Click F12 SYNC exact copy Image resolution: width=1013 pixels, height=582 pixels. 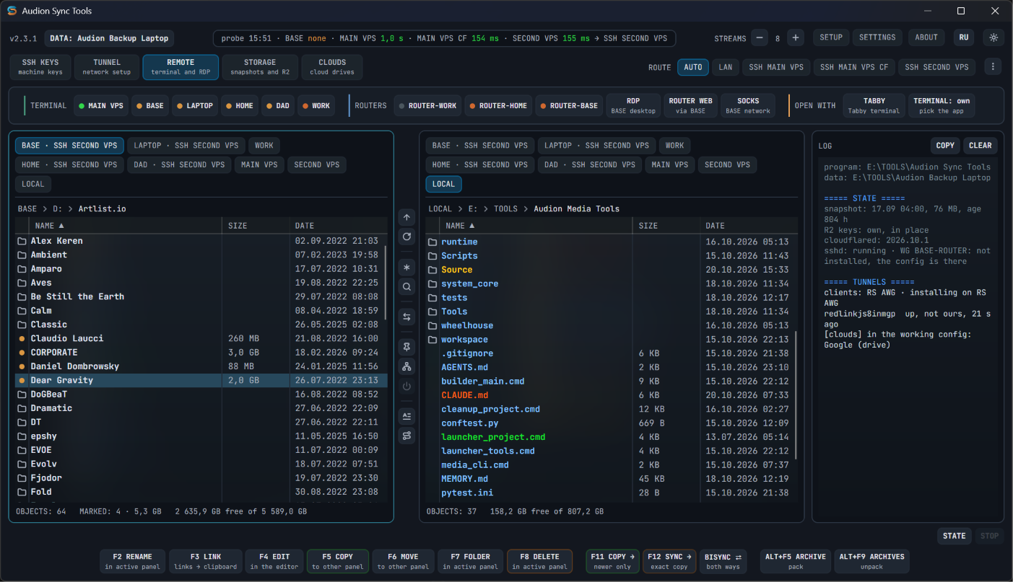[x=669, y=561]
